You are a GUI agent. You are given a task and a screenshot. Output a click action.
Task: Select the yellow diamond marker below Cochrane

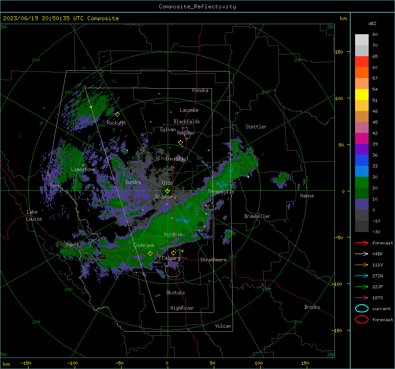coord(151,253)
